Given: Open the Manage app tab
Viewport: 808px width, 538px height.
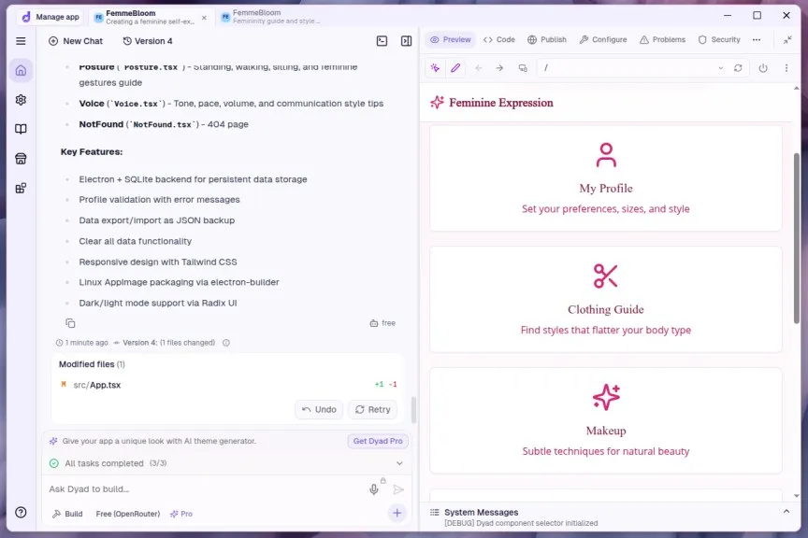Looking at the screenshot, I should (x=51, y=17).
